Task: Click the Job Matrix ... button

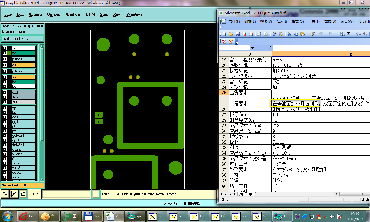Action: coord(23,39)
